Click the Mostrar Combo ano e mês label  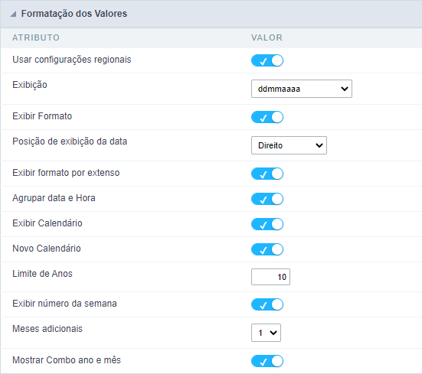[x=67, y=360]
